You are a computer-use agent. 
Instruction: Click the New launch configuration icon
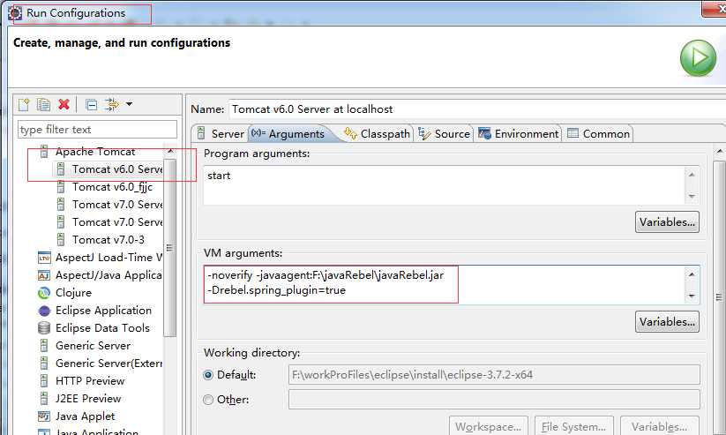(24, 105)
